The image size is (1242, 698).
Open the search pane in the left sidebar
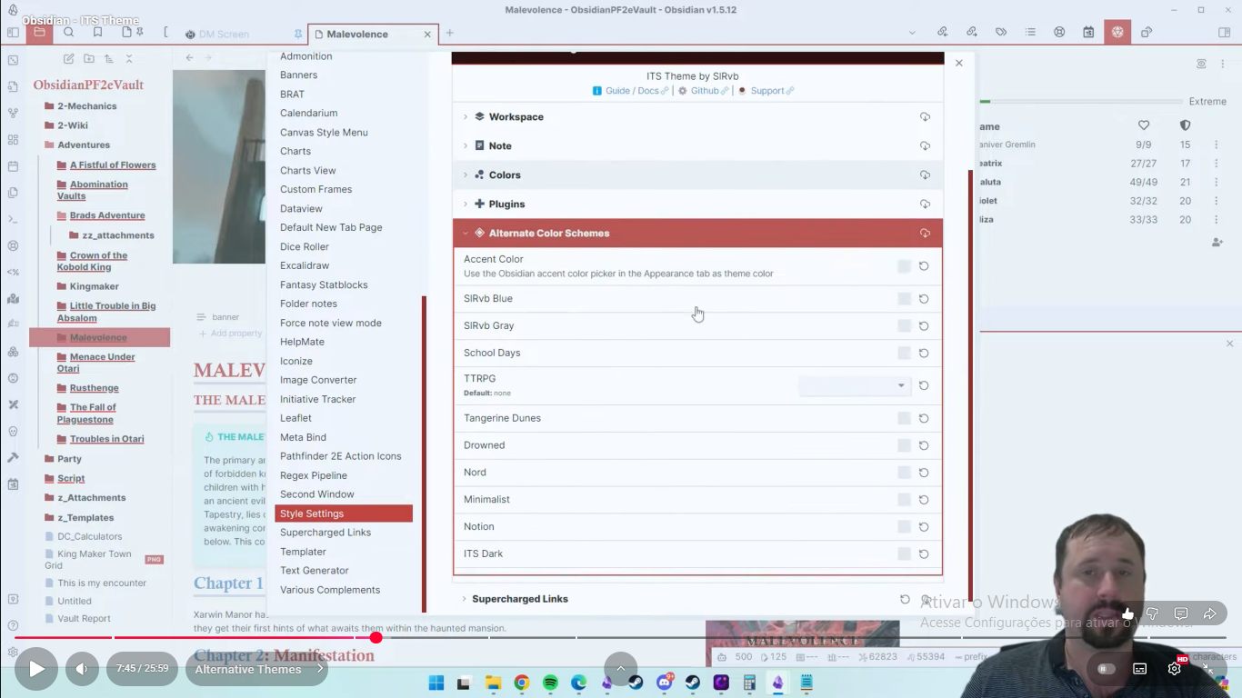tap(68, 33)
